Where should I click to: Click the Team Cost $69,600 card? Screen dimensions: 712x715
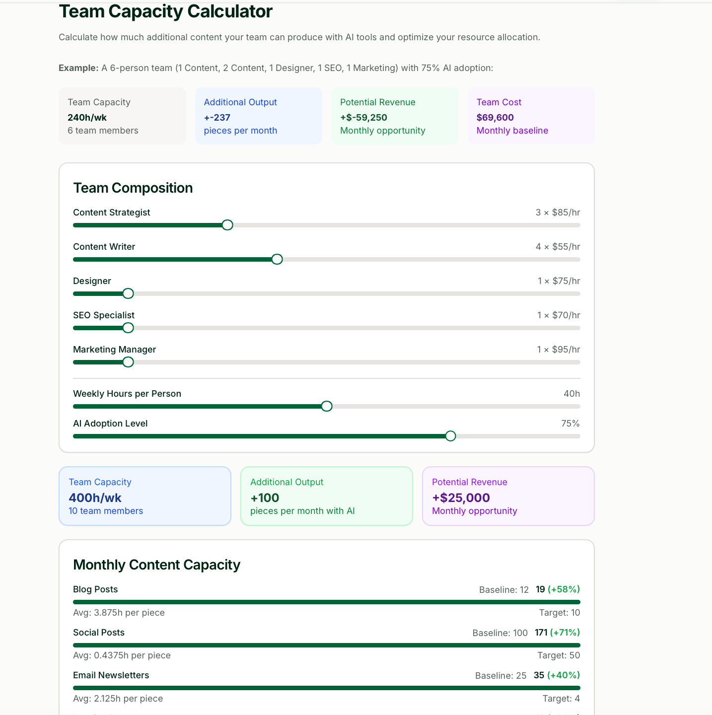(x=530, y=116)
